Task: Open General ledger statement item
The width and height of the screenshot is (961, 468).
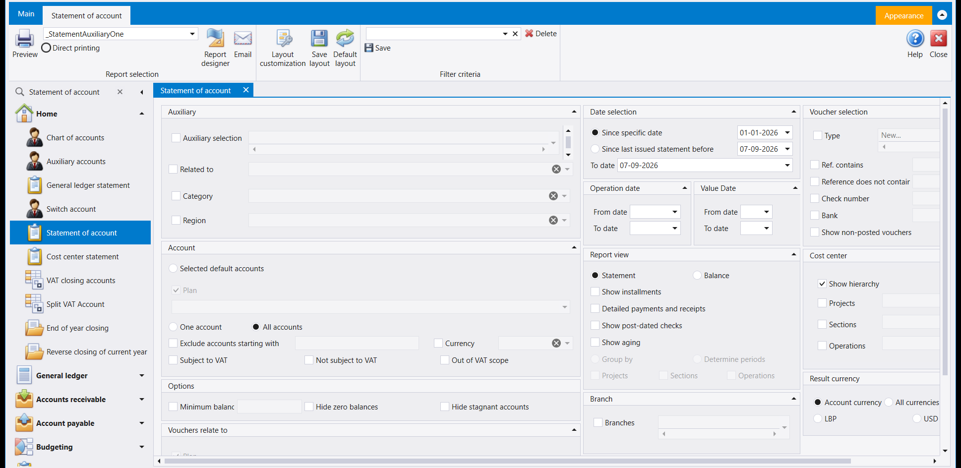Action: pos(80,185)
